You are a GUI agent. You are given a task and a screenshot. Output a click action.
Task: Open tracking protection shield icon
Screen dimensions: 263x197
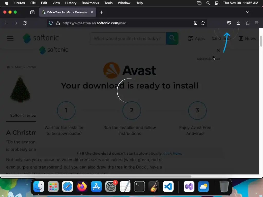click(x=51, y=23)
